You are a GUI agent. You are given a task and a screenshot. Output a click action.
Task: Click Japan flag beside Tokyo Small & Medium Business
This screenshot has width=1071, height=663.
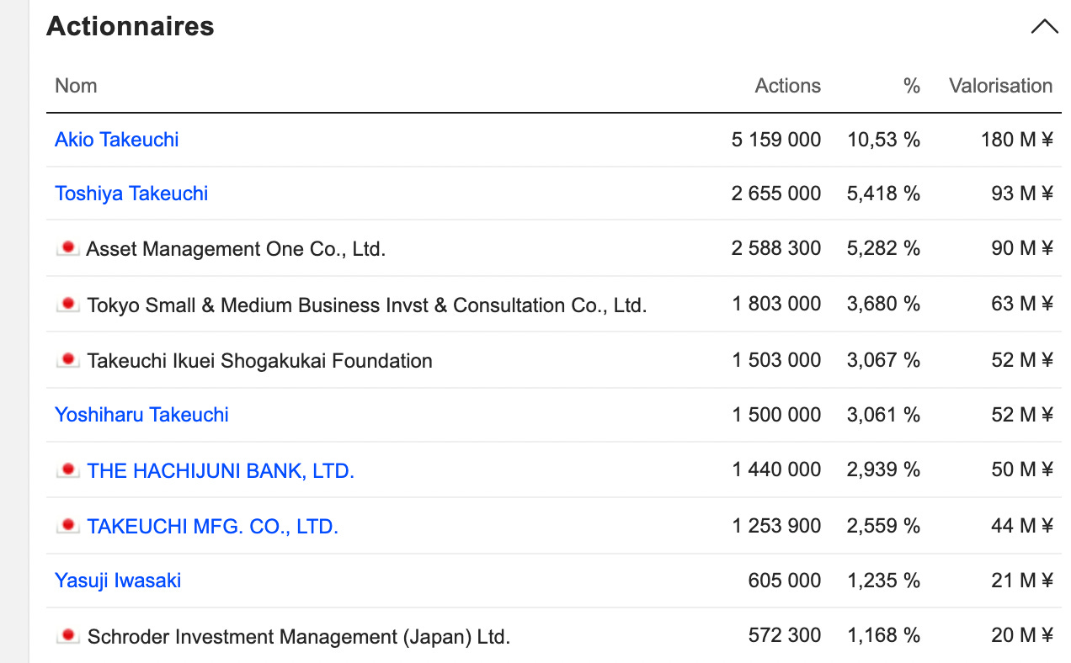pos(67,304)
